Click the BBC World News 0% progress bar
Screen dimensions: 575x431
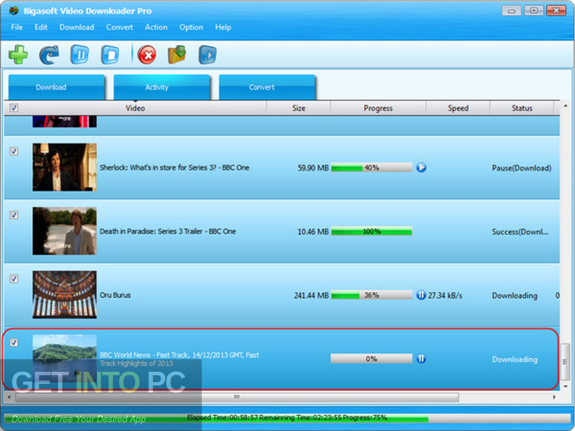[371, 359]
